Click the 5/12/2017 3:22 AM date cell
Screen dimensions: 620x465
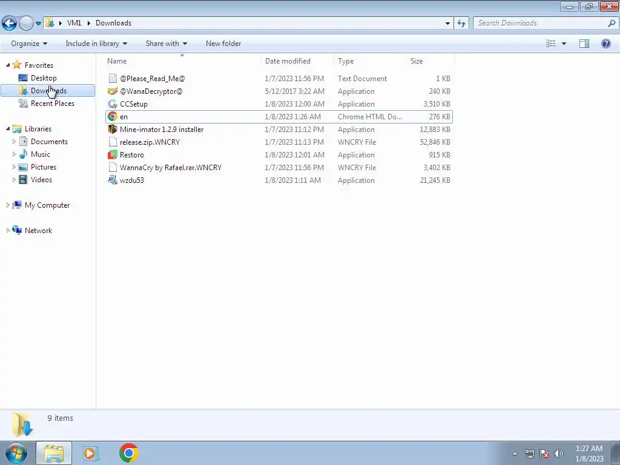click(x=295, y=91)
